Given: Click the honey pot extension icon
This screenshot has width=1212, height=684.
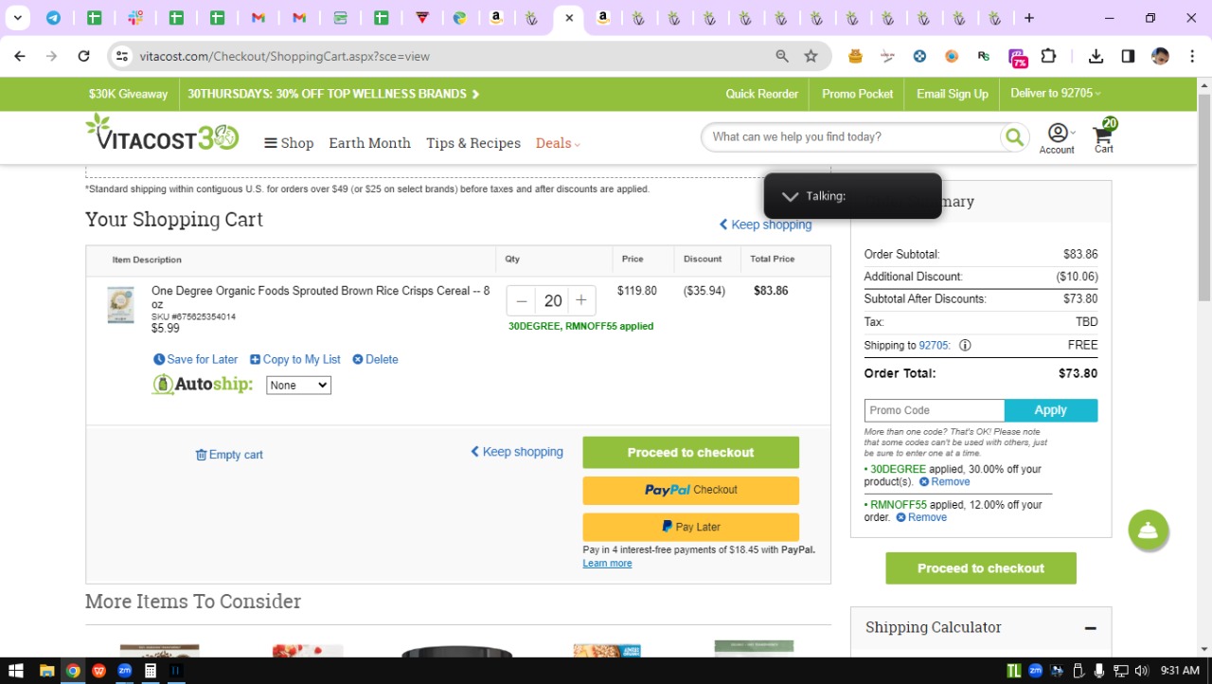Looking at the screenshot, I should click(856, 56).
